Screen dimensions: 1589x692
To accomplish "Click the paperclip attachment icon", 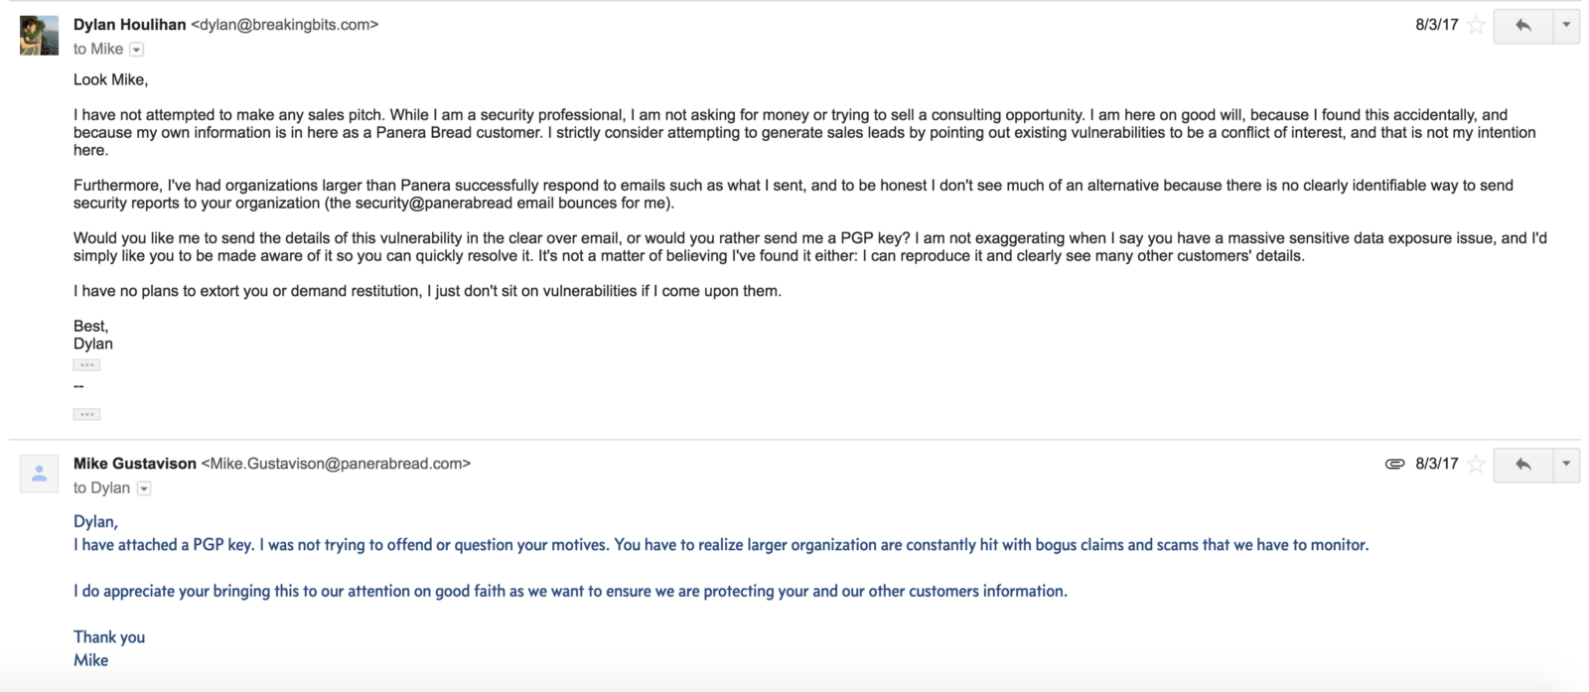I will 1394,464.
